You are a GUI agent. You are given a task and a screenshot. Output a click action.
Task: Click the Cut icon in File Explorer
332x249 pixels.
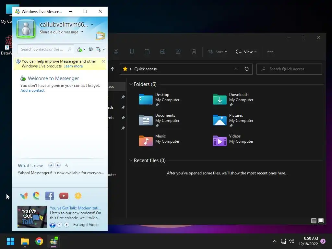116,52
